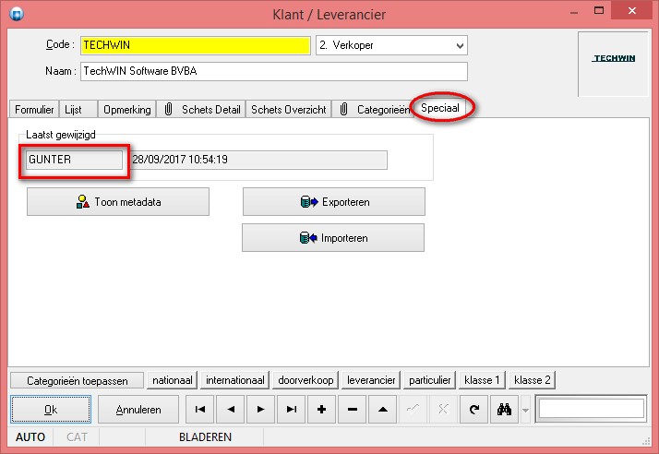Toggle the internationaal category

pos(235,380)
